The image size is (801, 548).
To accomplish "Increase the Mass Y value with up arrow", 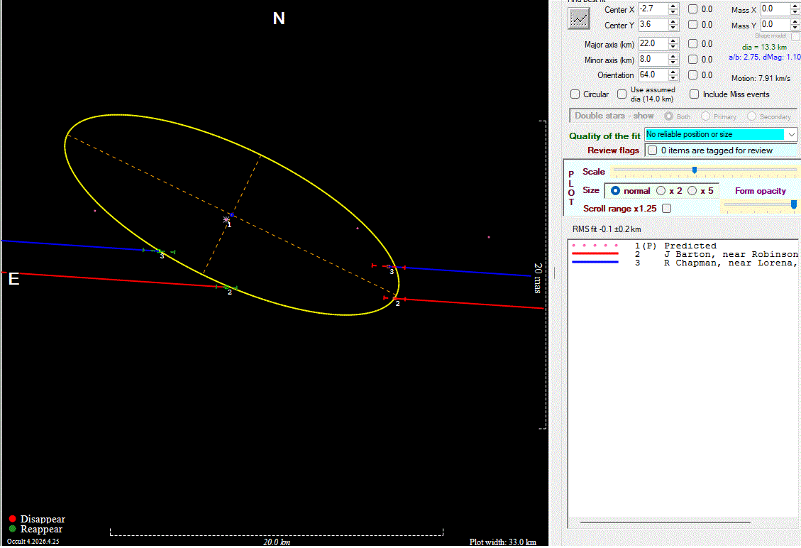I will coord(795,21).
